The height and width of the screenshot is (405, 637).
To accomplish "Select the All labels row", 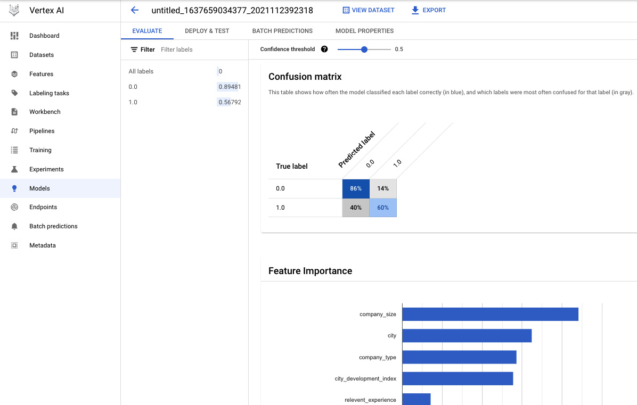I will pos(184,71).
